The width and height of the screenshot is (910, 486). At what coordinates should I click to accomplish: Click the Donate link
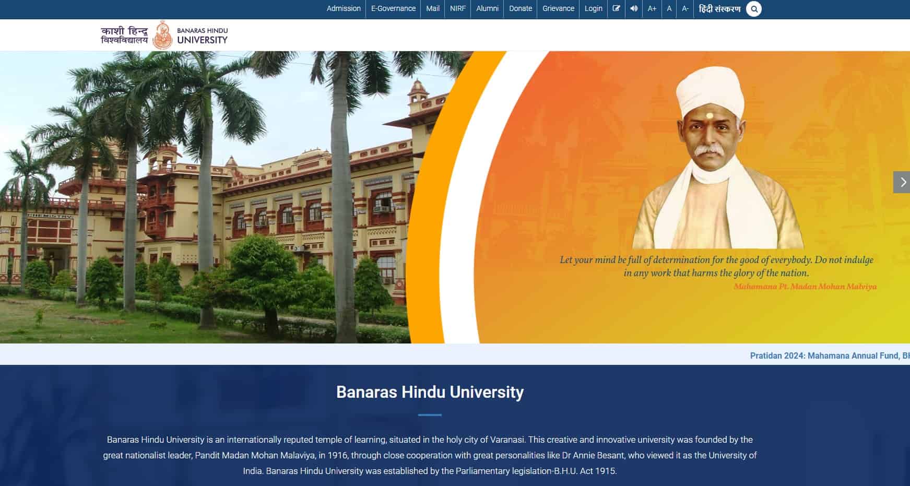click(x=520, y=8)
